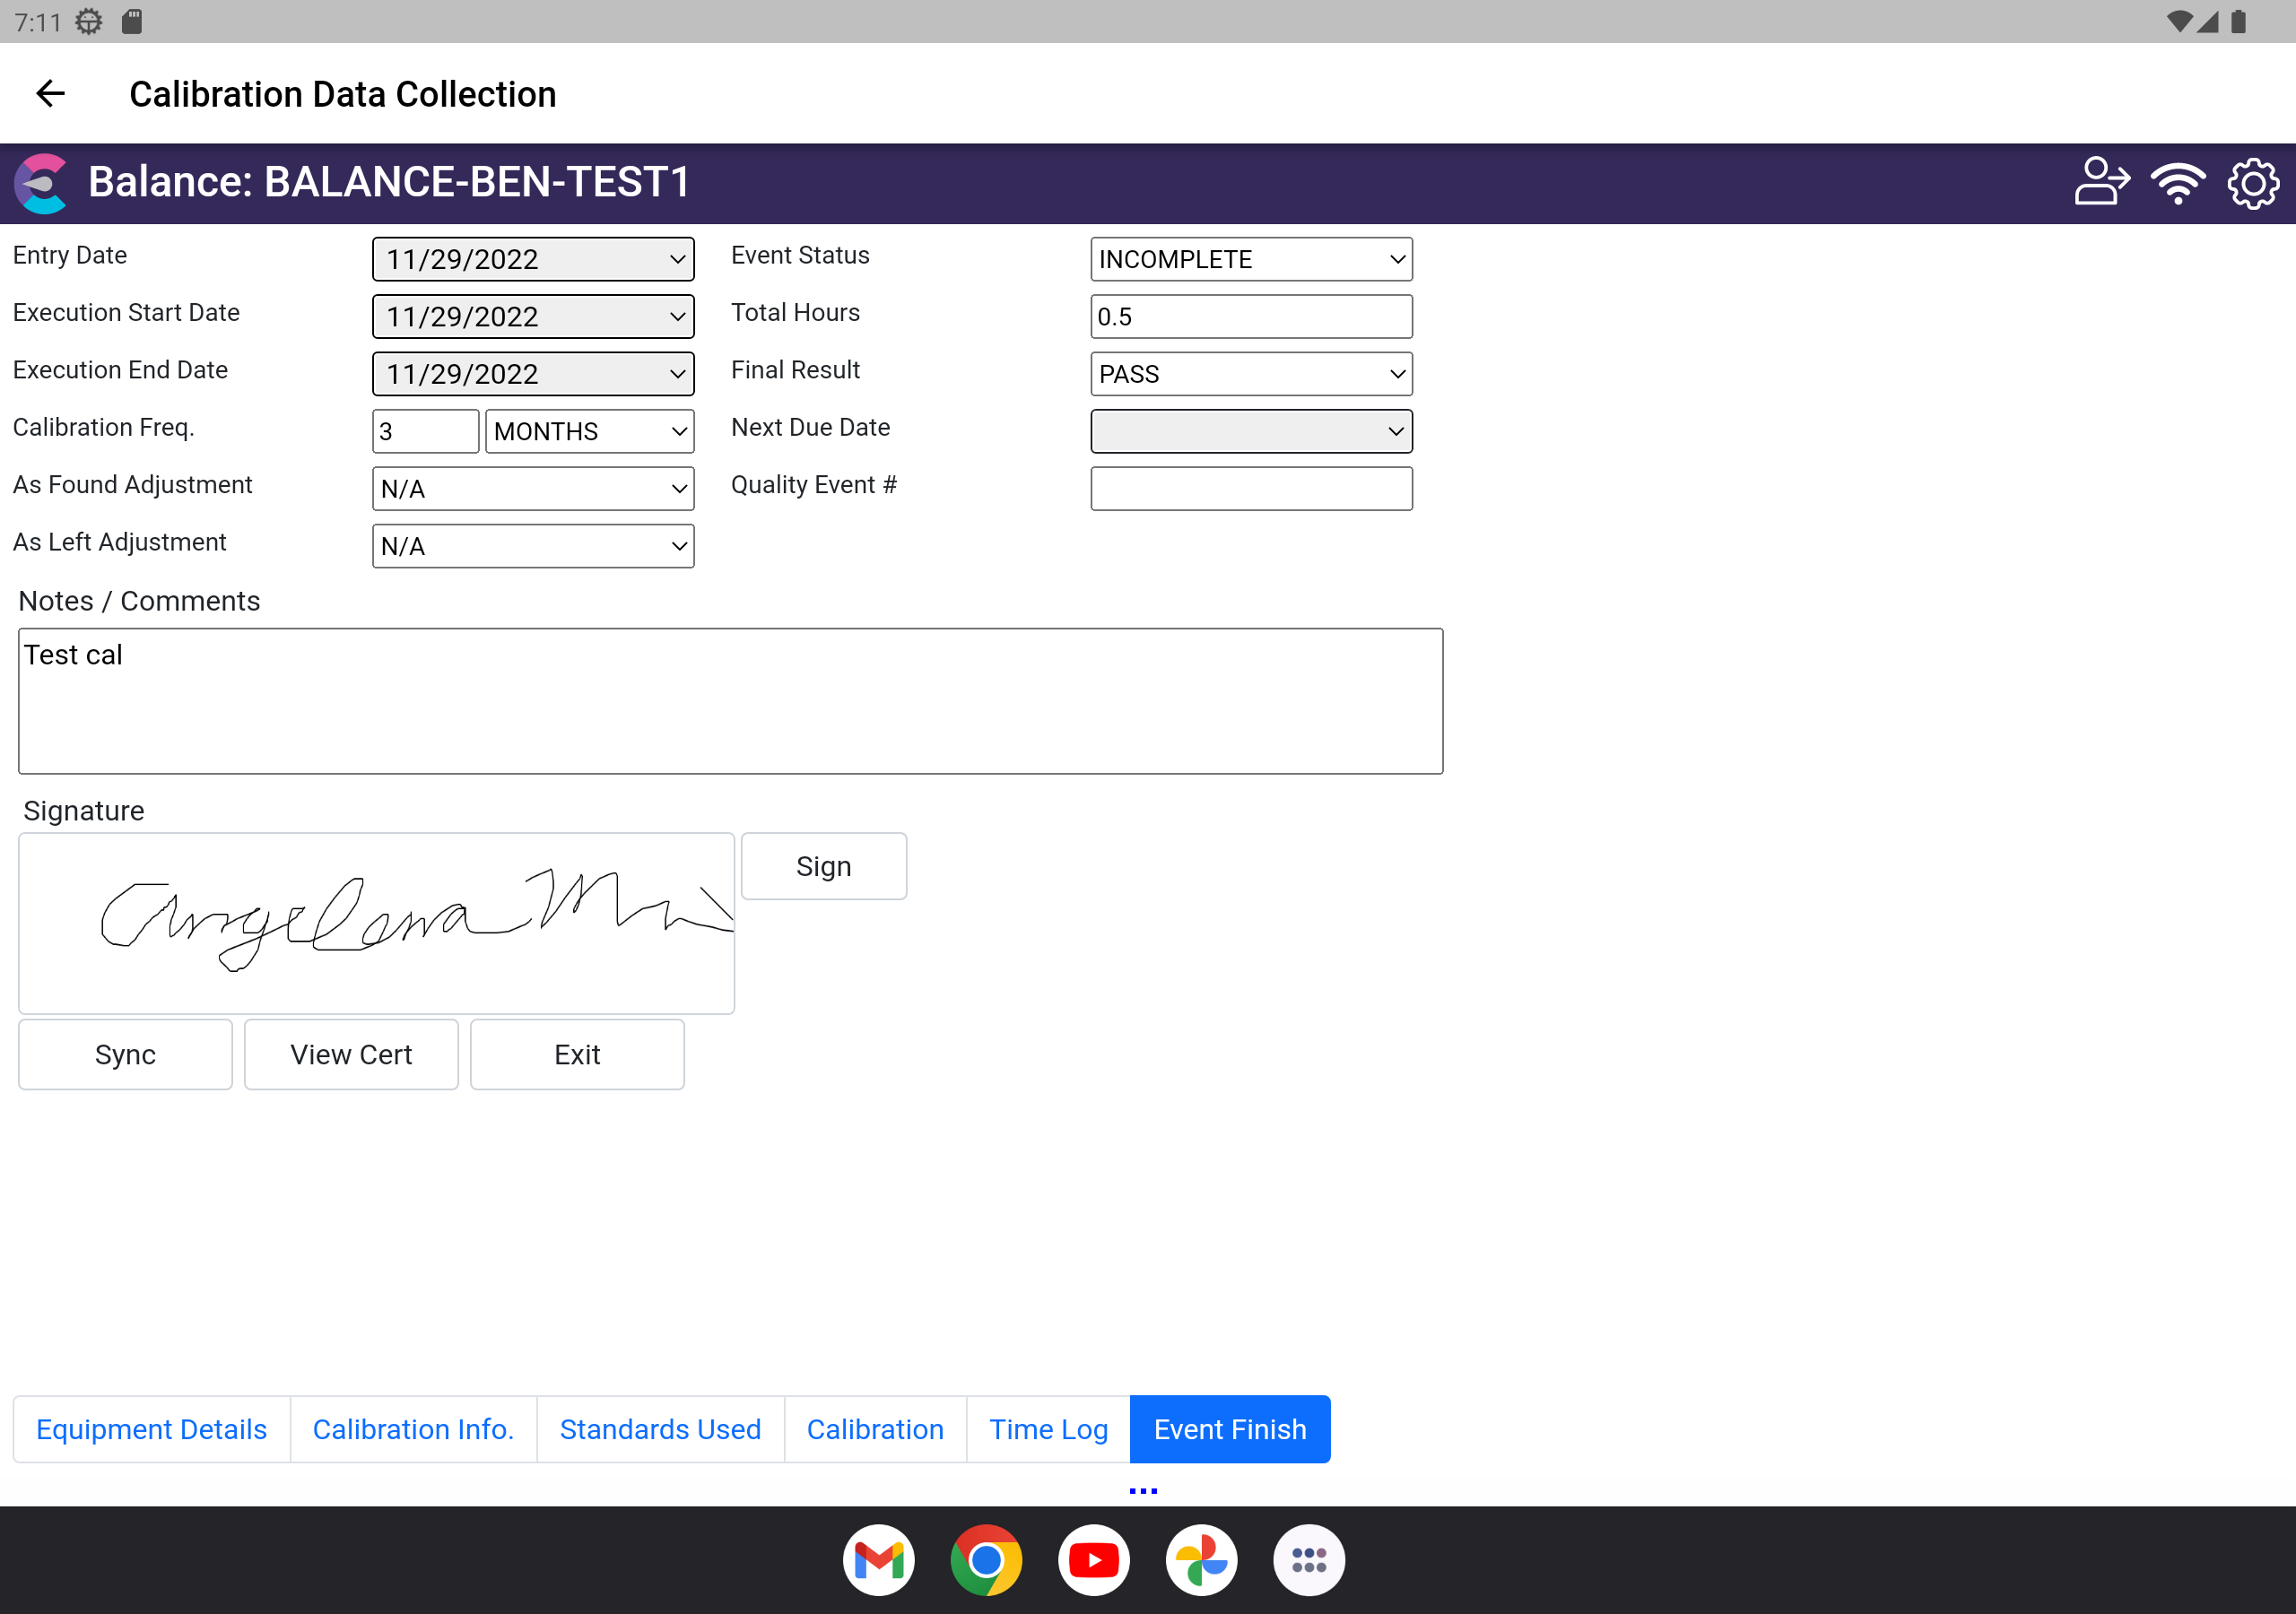Click the WiFi connection status icon
Screen dimensions: 2296x1614
coord(2177,183)
